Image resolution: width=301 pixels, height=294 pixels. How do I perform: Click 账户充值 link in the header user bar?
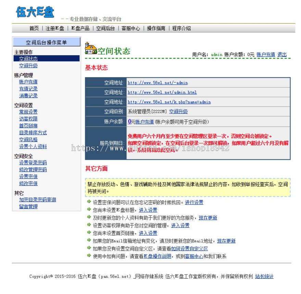266,54
